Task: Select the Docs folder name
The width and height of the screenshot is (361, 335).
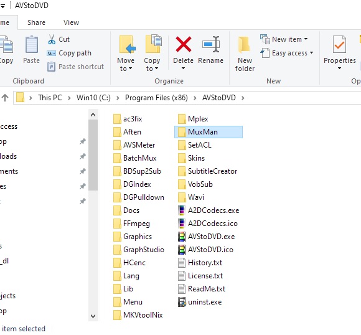Action: (x=131, y=210)
